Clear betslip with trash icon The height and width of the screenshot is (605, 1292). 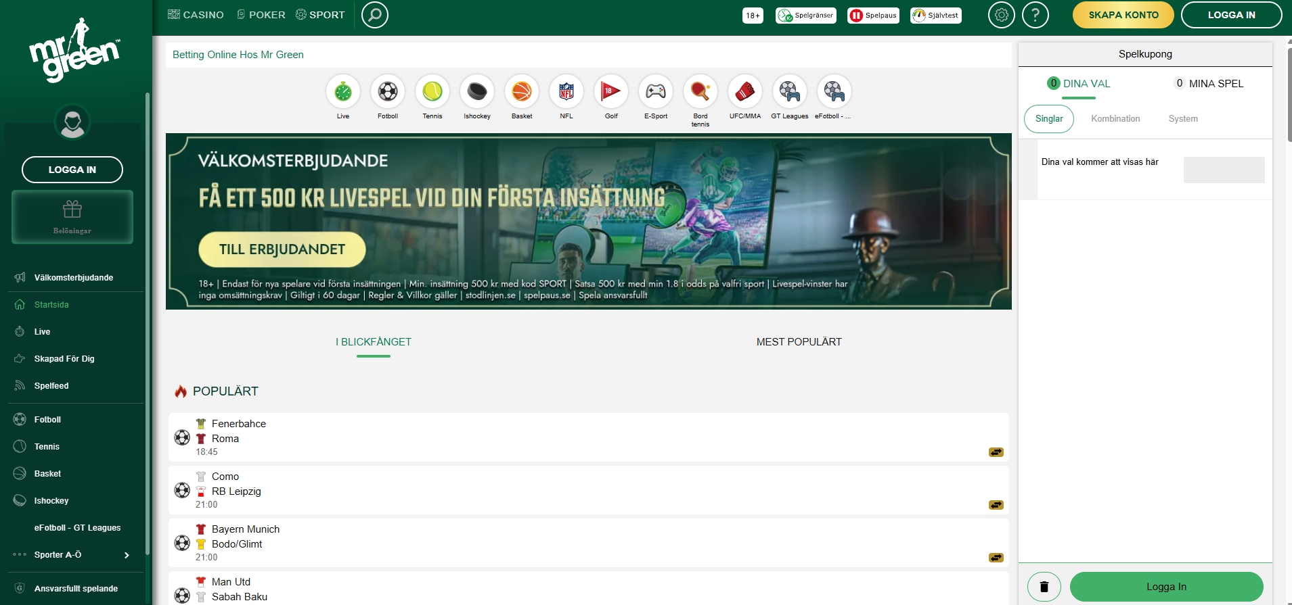(1044, 587)
